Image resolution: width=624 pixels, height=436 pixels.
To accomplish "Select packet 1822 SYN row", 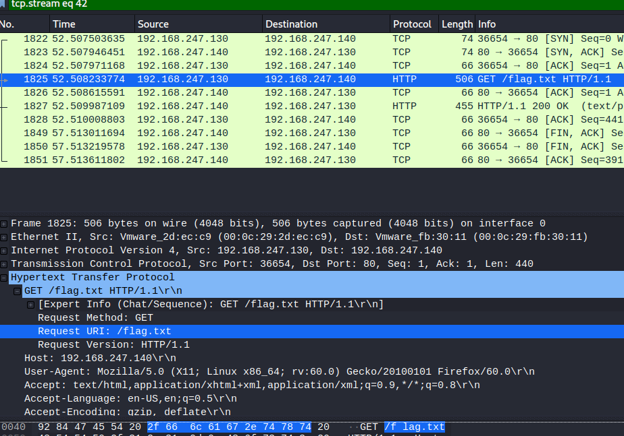I will coord(270,39).
